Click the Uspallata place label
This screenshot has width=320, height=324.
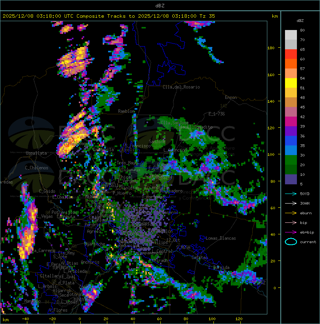point(36,153)
